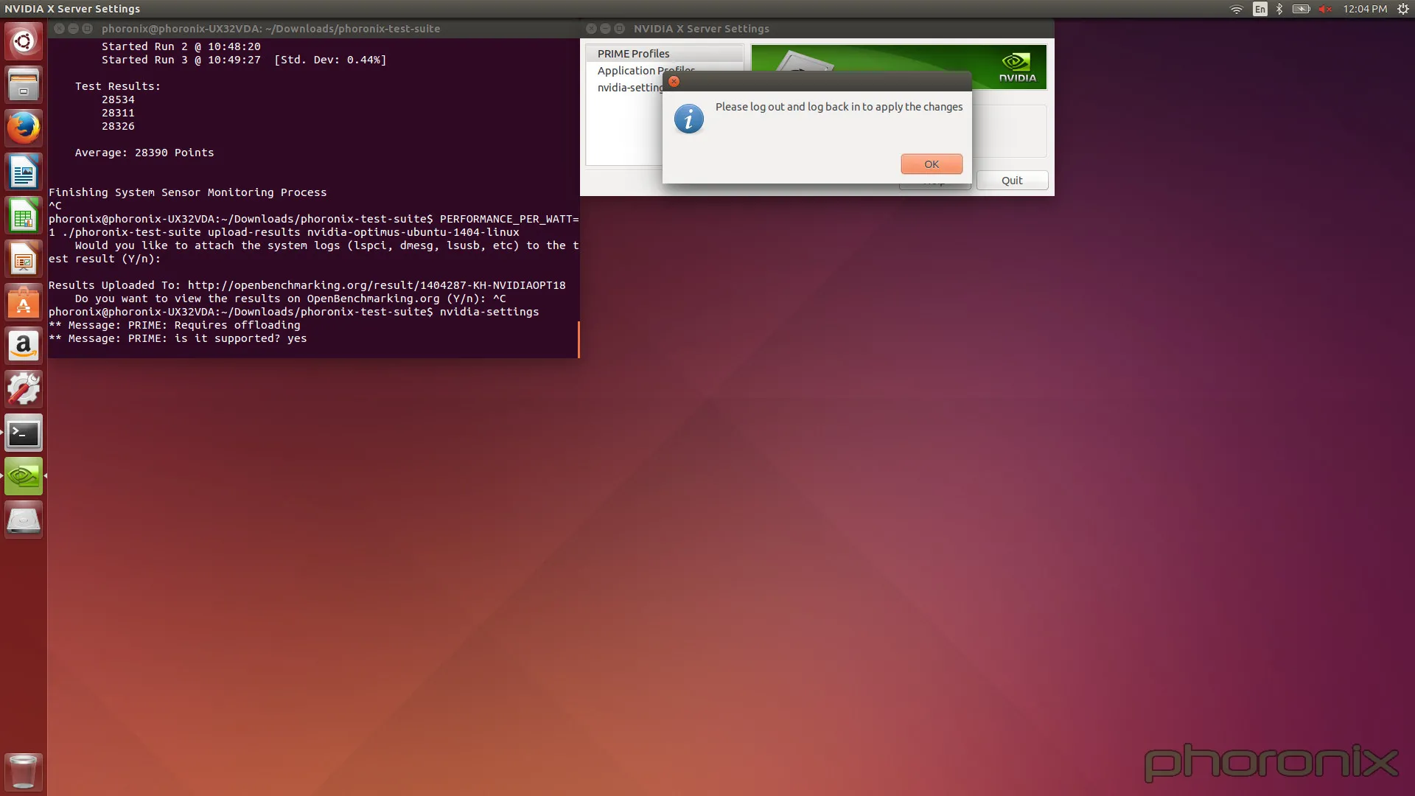Launch Firefox from the dock

point(24,128)
